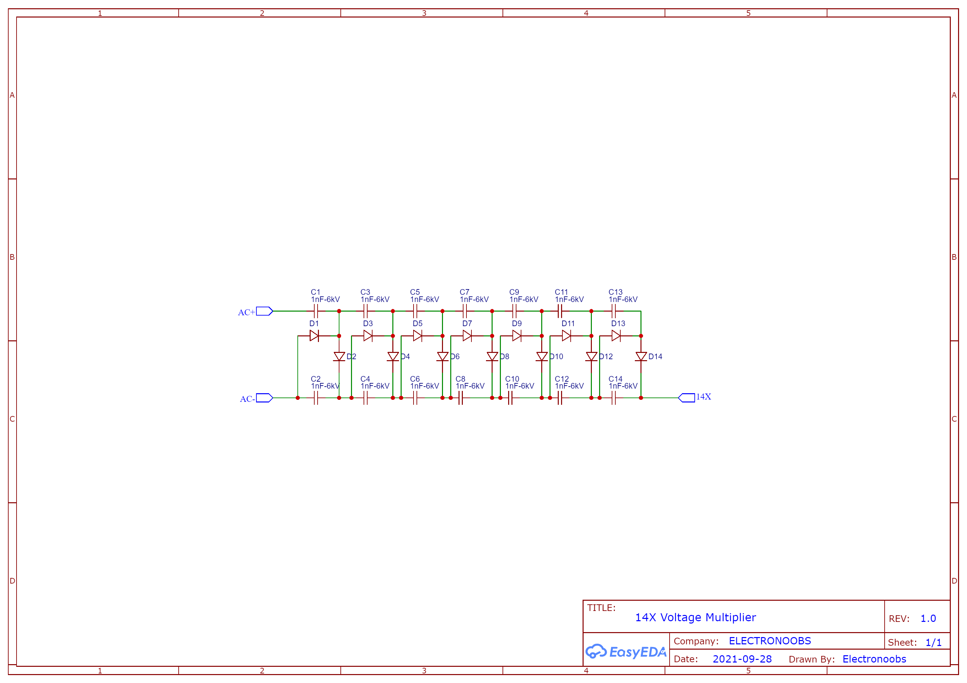The image size is (967, 683).
Task: Select diode D8 symbol
Action: [x=492, y=357]
